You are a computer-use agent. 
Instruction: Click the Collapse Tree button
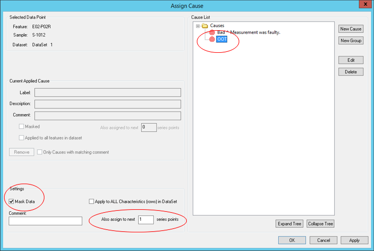[320, 224]
